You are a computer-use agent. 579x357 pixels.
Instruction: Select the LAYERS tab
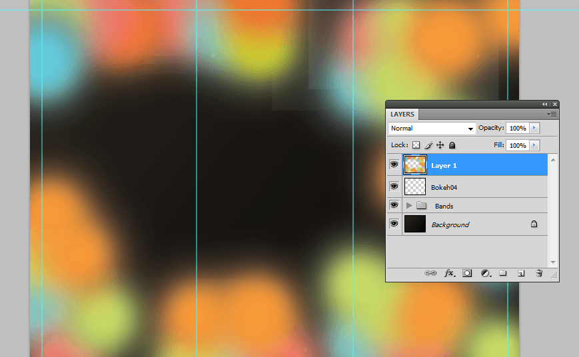pos(402,115)
